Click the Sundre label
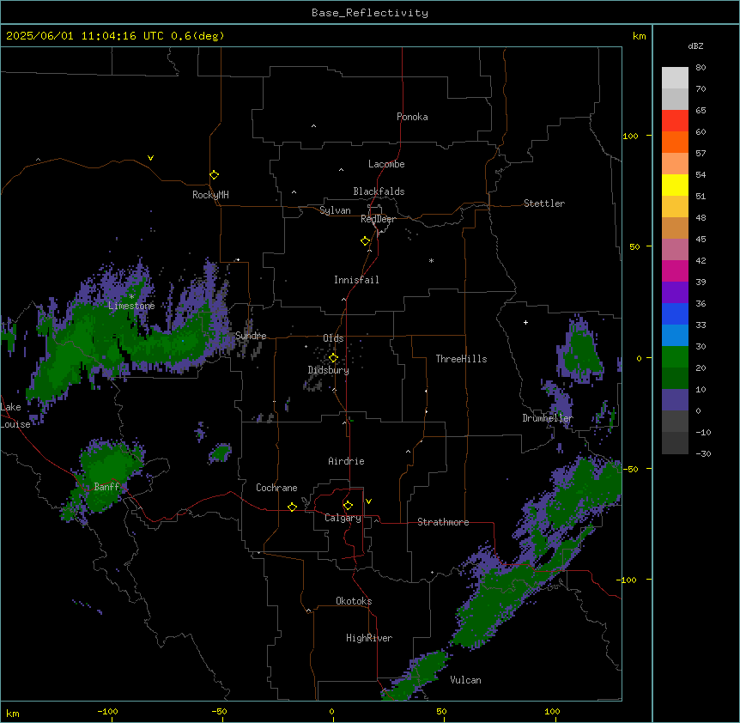740x723 pixels. [251, 336]
